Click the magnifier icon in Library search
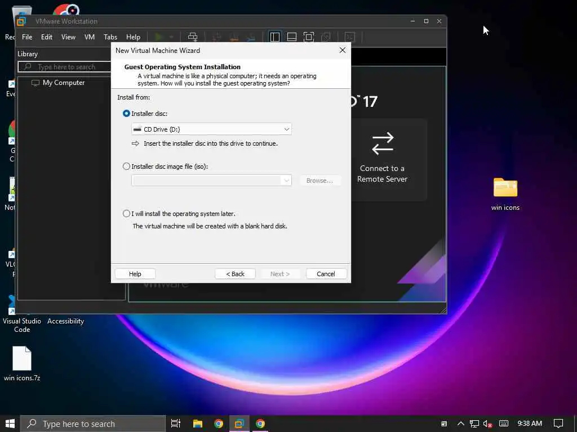This screenshot has width=577, height=432. 27,66
